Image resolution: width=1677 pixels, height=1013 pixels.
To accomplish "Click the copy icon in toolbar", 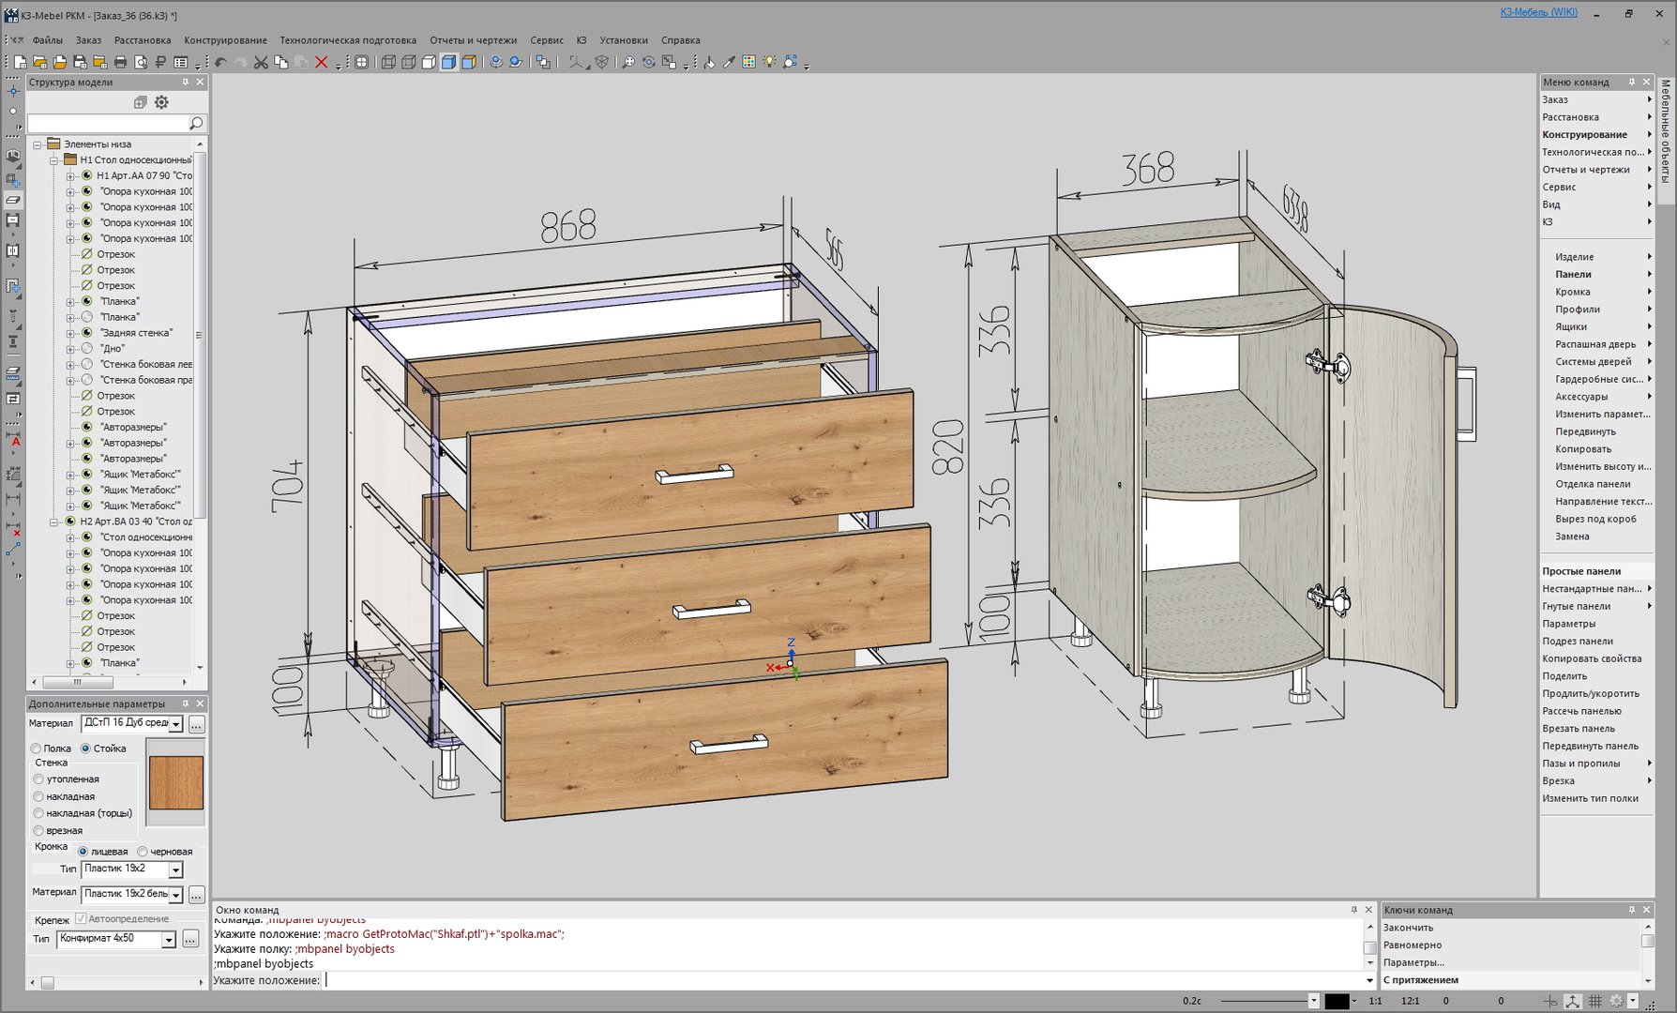I will point(281,62).
